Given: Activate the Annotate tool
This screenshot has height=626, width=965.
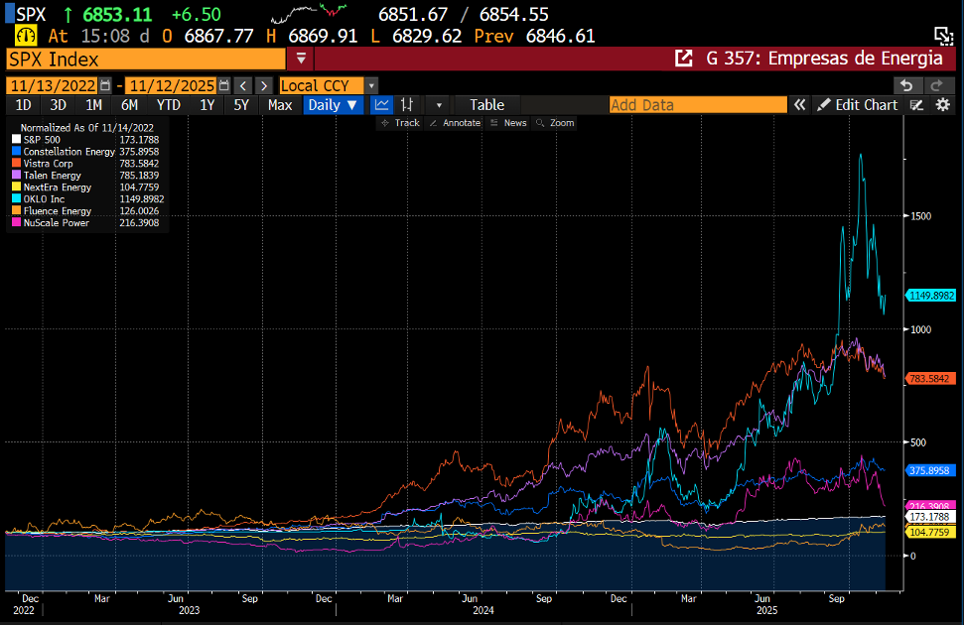Looking at the screenshot, I should pyautogui.click(x=455, y=123).
